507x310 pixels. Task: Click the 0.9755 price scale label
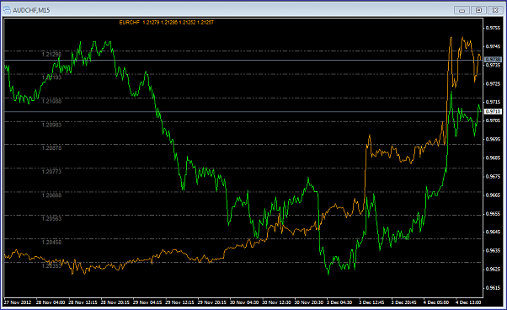[493, 28]
